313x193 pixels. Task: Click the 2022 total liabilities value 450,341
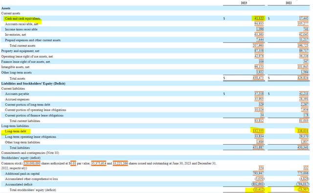pyautogui.click(x=303, y=148)
